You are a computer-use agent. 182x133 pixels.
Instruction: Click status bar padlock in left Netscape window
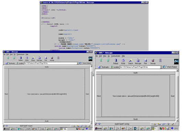[4, 126]
